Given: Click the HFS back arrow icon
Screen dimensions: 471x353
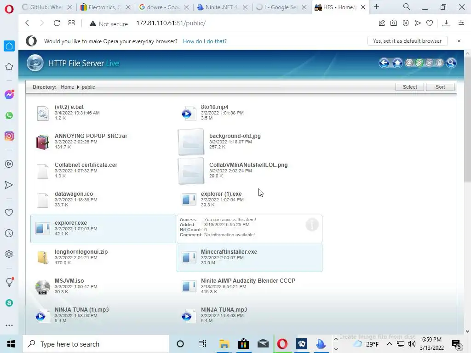Looking at the screenshot, I should point(384,63).
